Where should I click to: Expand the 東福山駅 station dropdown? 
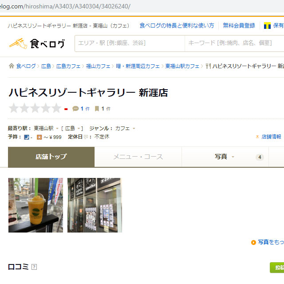[x=57, y=129]
